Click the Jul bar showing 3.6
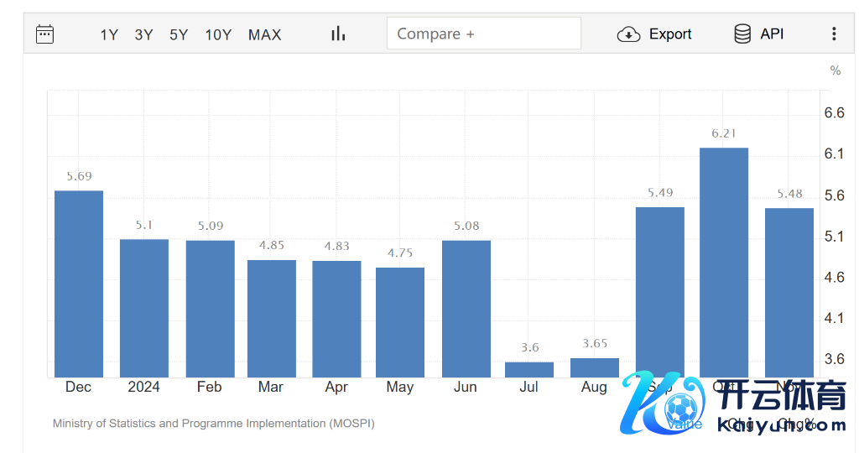The image size is (859, 453). [529, 370]
